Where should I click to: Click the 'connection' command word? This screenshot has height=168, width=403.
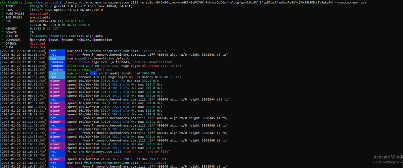click(103, 40)
